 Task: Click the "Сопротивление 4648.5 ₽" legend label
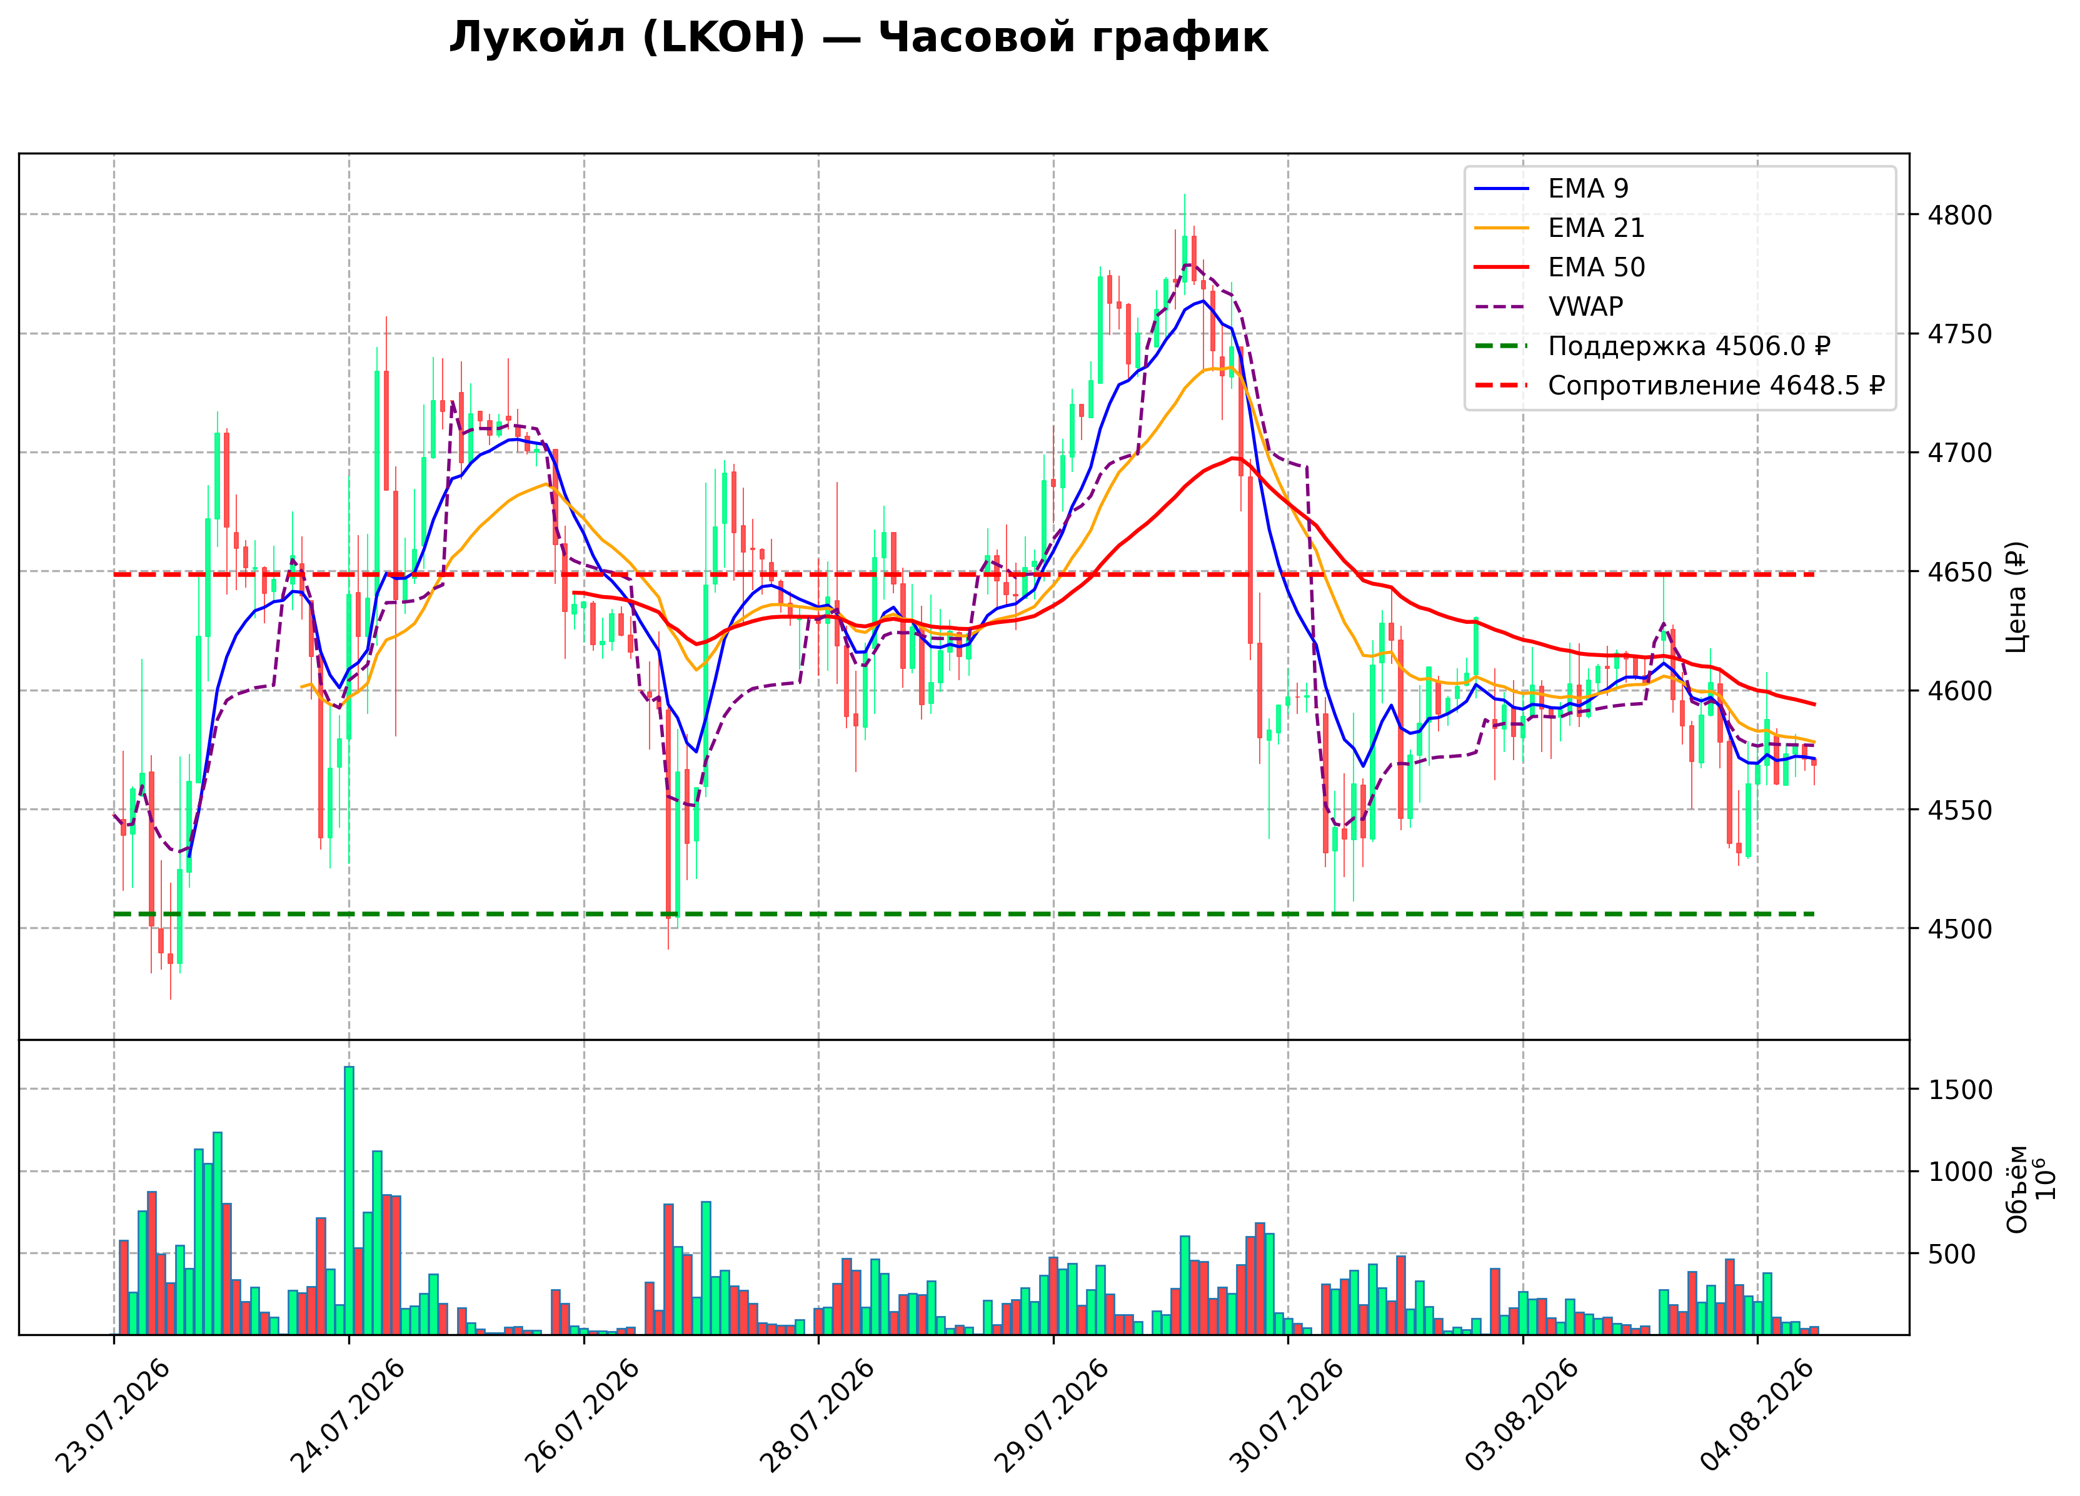pyautogui.click(x=1716, y=385)
